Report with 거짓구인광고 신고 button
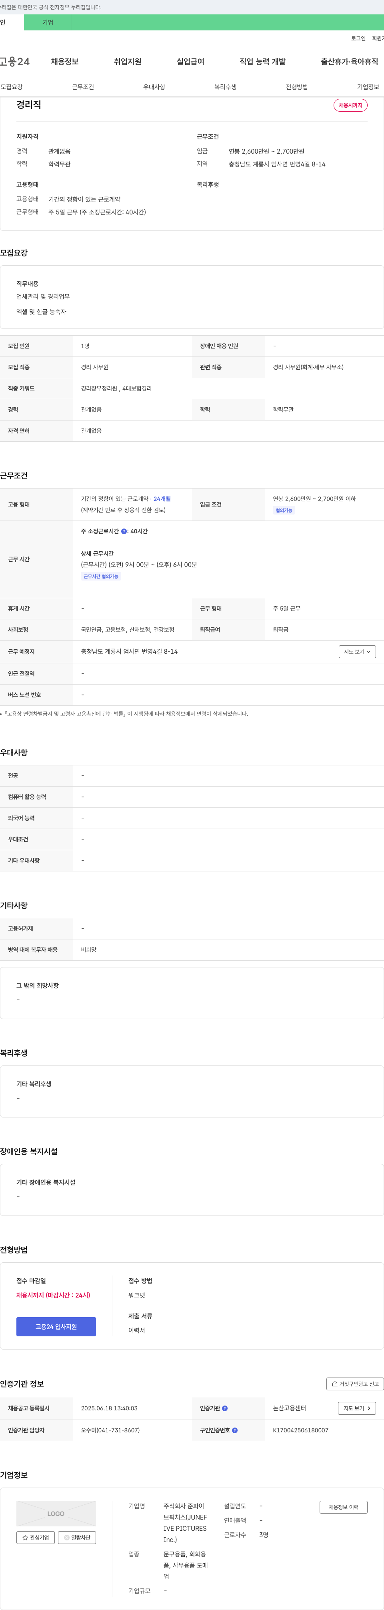The width and height of the screenshot is (384, 1610). pos(355,1384)
